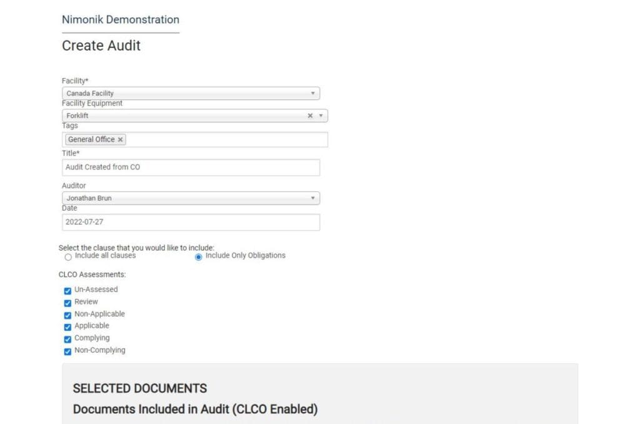Clear the Forklift equipment selection
The height and width of the screenshot is (424, 640).
[x=310, y=116]
